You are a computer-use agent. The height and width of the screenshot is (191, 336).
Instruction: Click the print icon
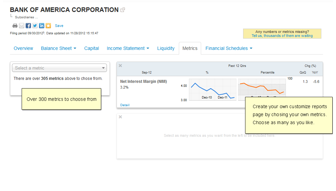15,26
